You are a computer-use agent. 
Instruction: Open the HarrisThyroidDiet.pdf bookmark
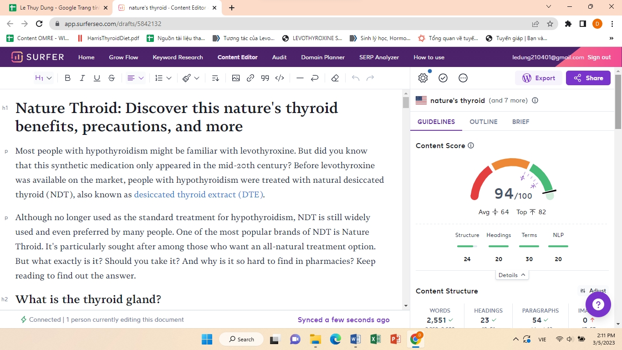pos(108,38)
